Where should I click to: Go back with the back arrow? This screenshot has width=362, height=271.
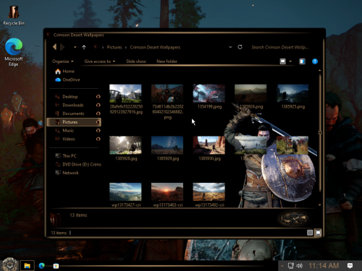click(55, 47)
